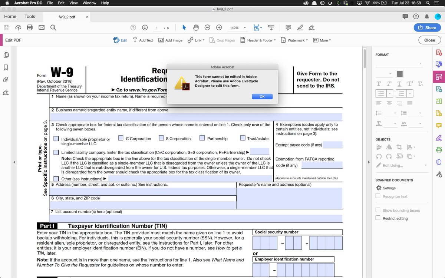Click the Comment tool in right rail
This screenshot has height=278, width=445.
(439, 125)
